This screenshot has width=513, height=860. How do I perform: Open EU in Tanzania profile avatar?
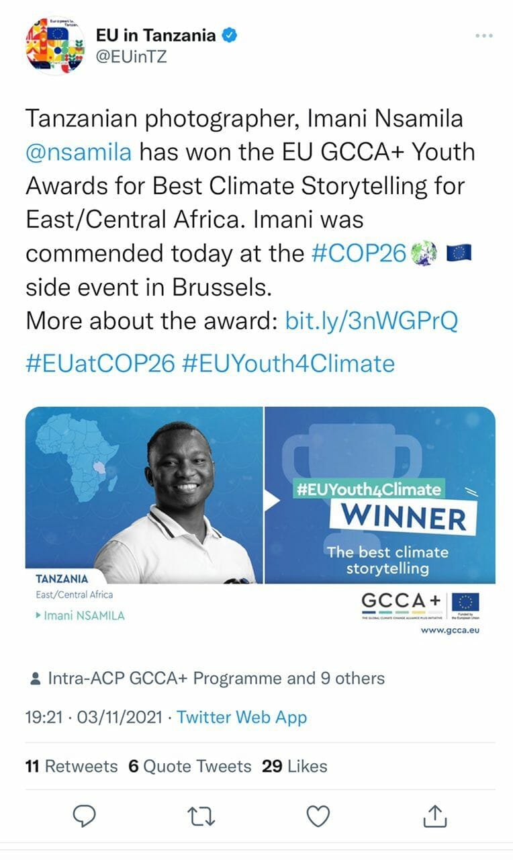click(54, 46)
